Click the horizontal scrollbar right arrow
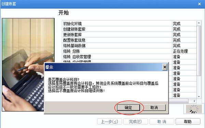 pyautogui.click(x=194, y=101)
